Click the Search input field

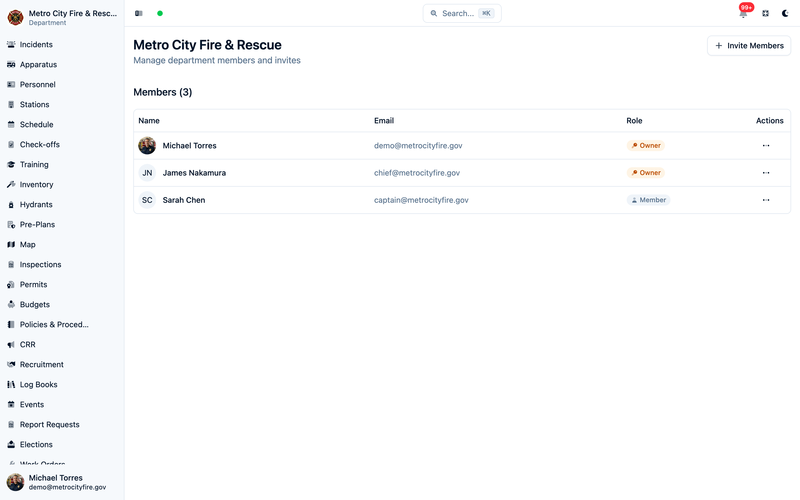click(462, 13)
